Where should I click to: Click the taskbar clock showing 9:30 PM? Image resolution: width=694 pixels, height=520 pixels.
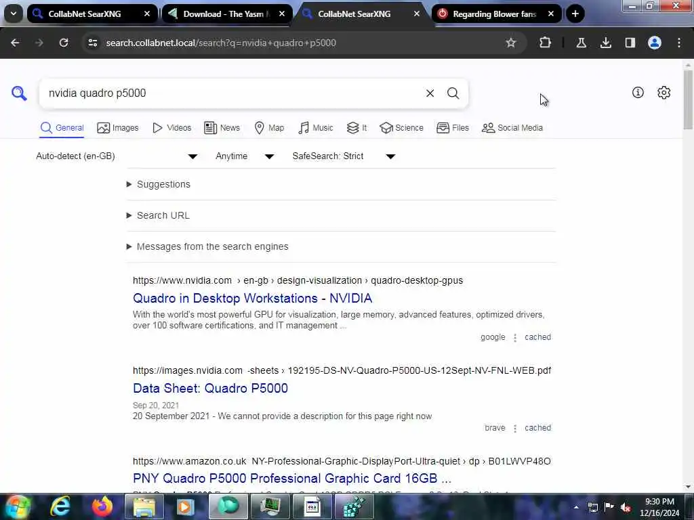point(659,507)
